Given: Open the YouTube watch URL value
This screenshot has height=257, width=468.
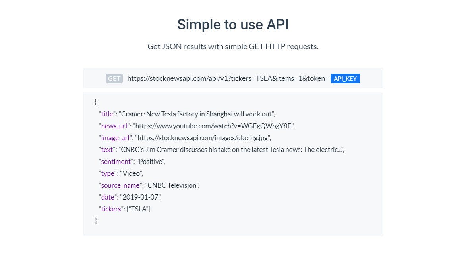Looking at the screenshot, I should coord(214,126).
